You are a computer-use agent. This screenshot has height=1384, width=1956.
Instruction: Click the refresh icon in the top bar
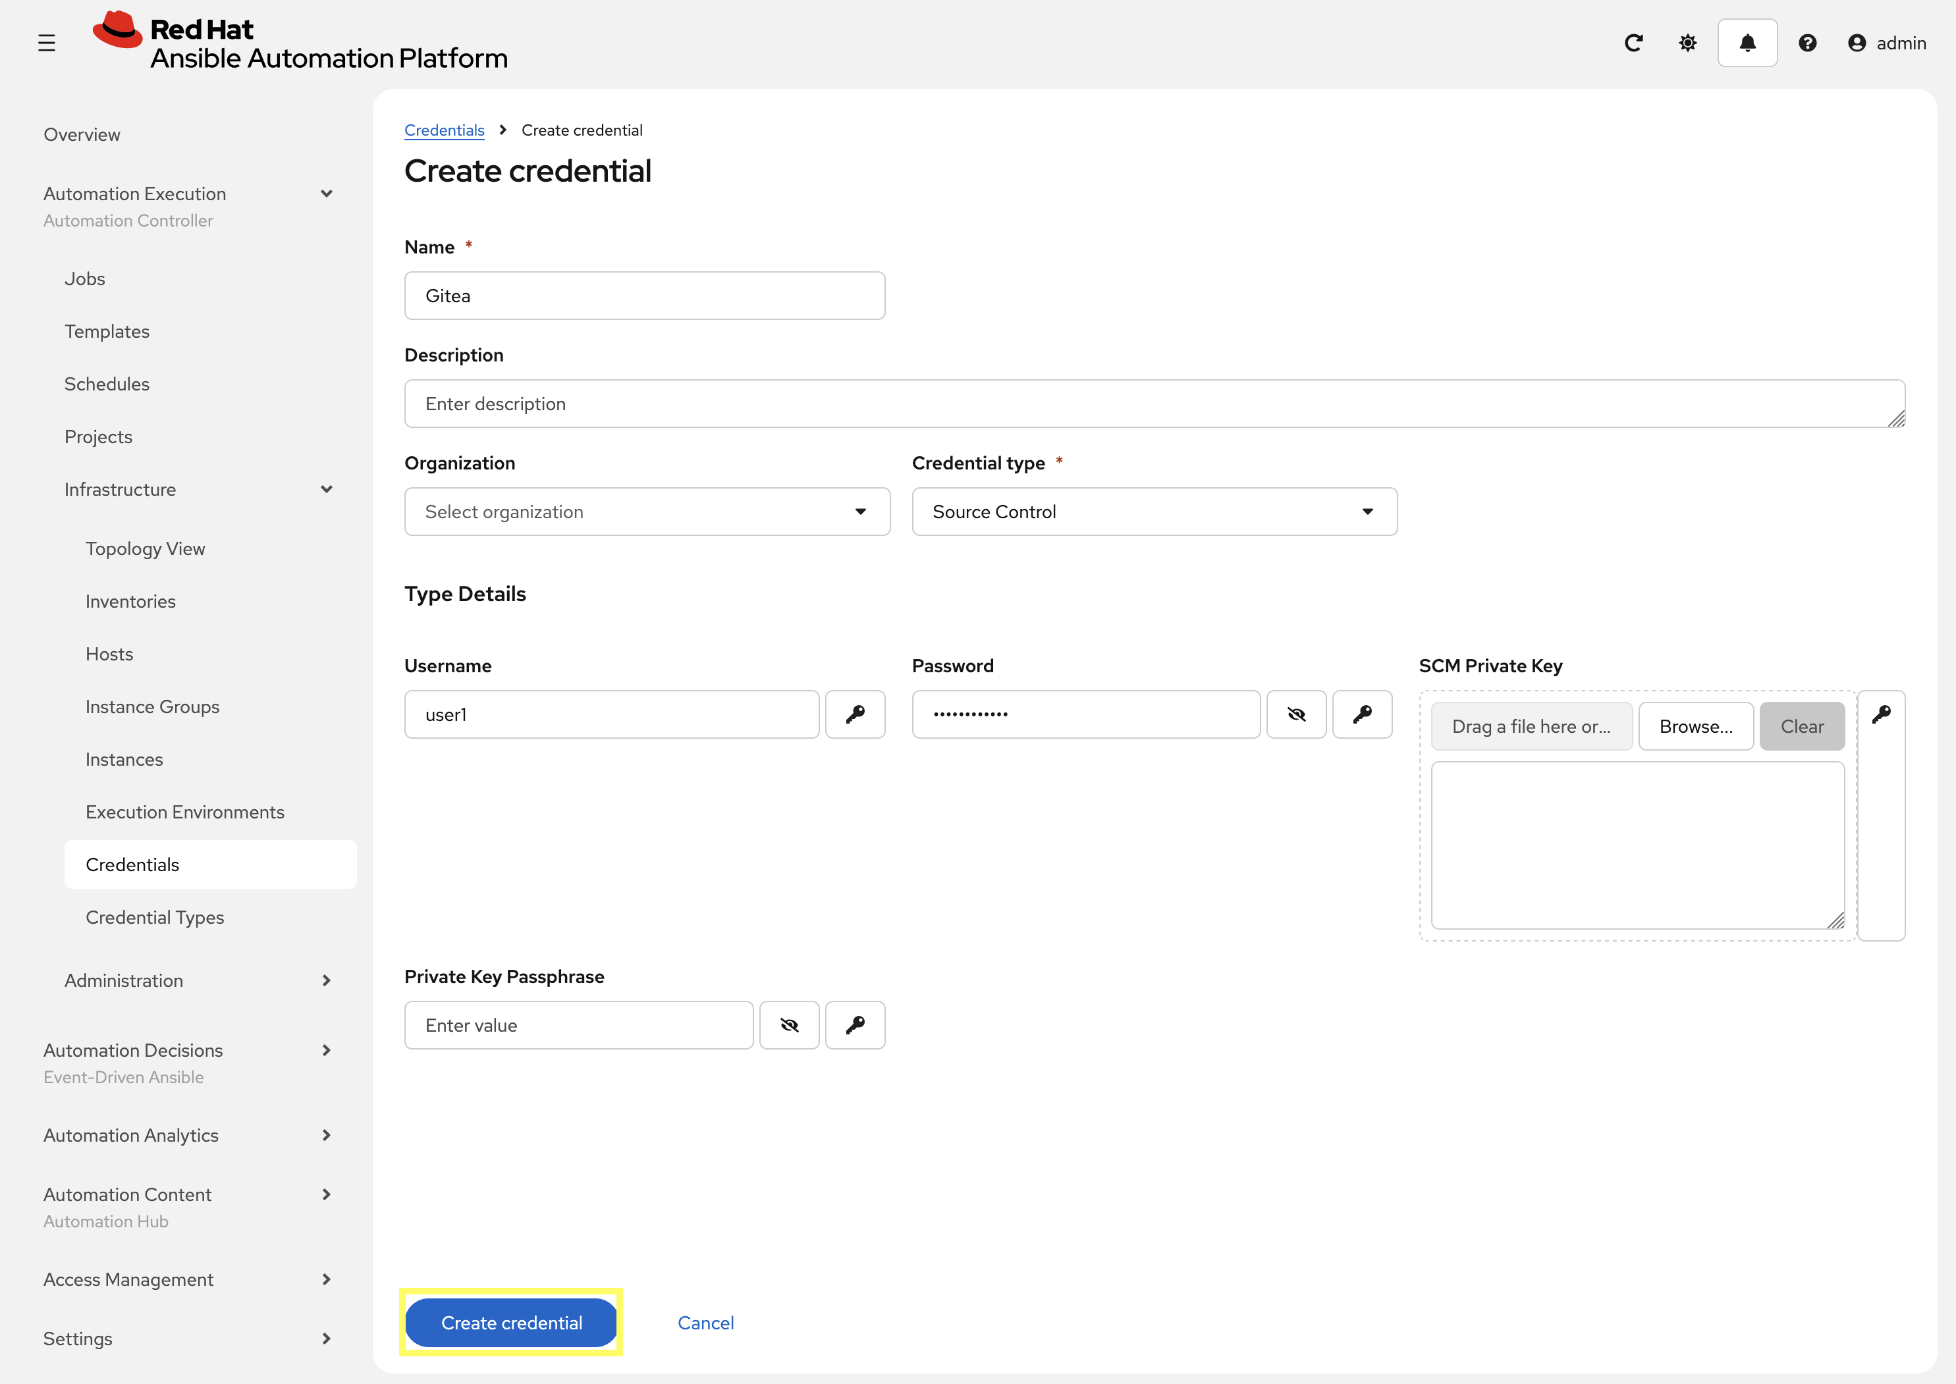[1634, 41]
